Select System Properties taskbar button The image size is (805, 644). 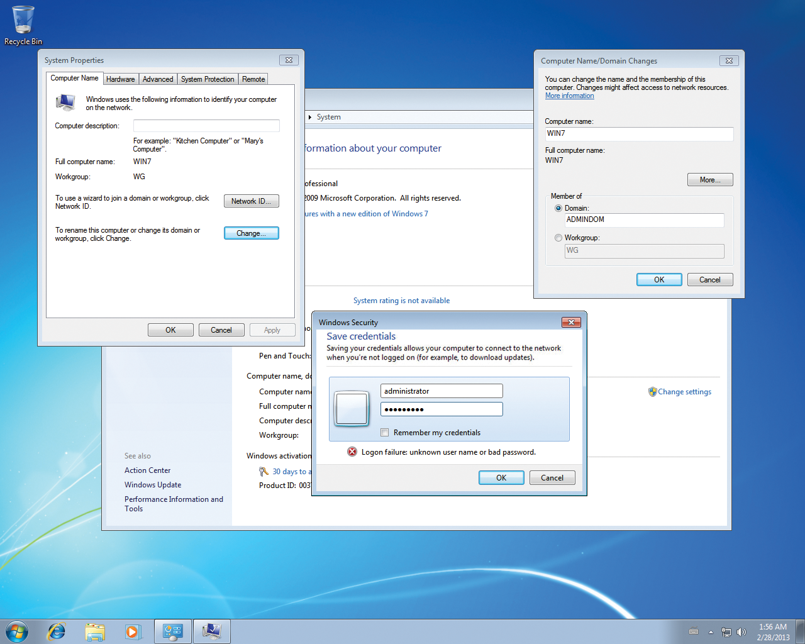click(x=211, y=631)
